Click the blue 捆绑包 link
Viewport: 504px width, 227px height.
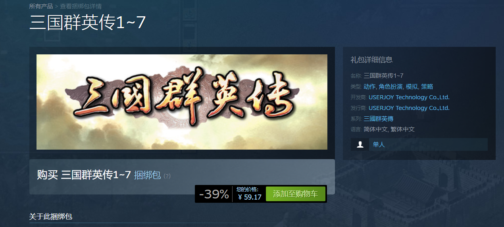147,175
